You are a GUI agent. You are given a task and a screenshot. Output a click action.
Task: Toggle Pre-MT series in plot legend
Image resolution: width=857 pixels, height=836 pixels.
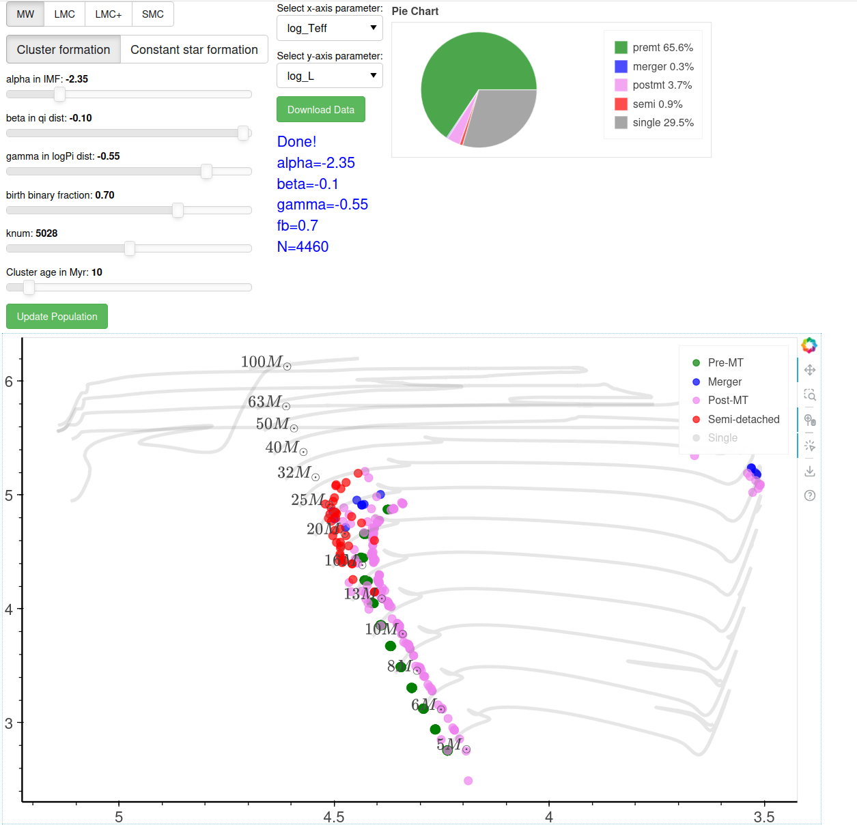click(725, 363)
